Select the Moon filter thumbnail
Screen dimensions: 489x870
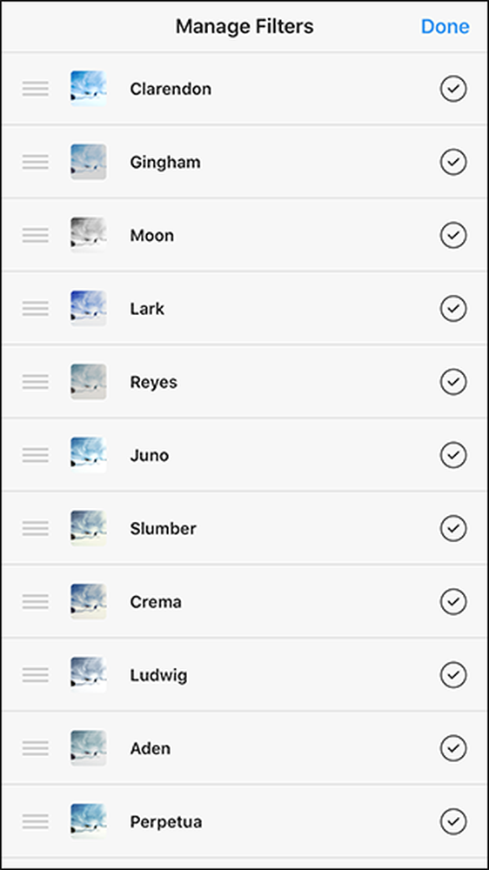88,235
